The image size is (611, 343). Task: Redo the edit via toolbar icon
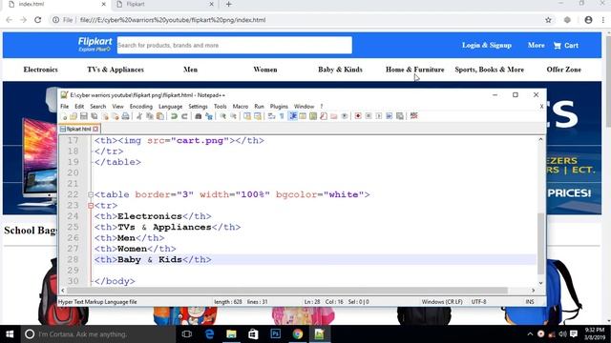[184, 116]
